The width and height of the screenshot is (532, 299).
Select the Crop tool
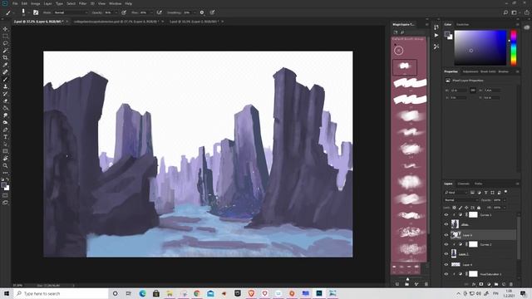pyautogui.click(x=5, y=57)
